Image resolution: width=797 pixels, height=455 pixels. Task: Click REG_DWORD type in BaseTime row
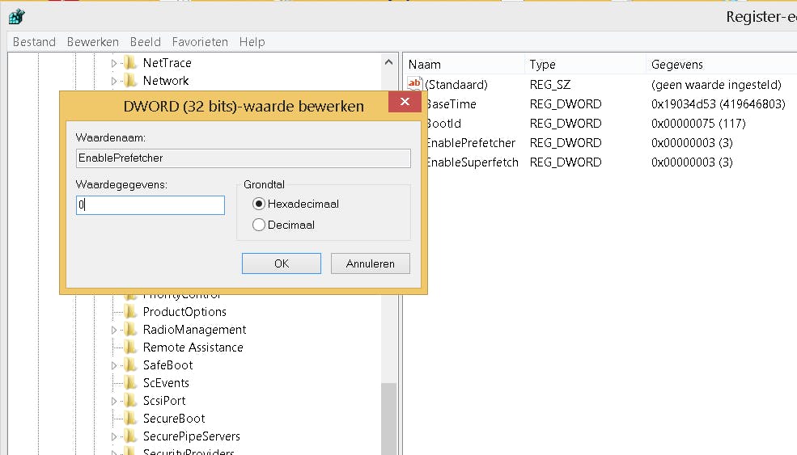[x=566, y=104]
